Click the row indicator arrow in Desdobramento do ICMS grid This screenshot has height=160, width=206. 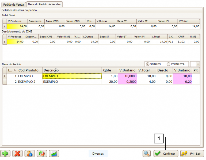pyautogui.click(x=5, y=42)
